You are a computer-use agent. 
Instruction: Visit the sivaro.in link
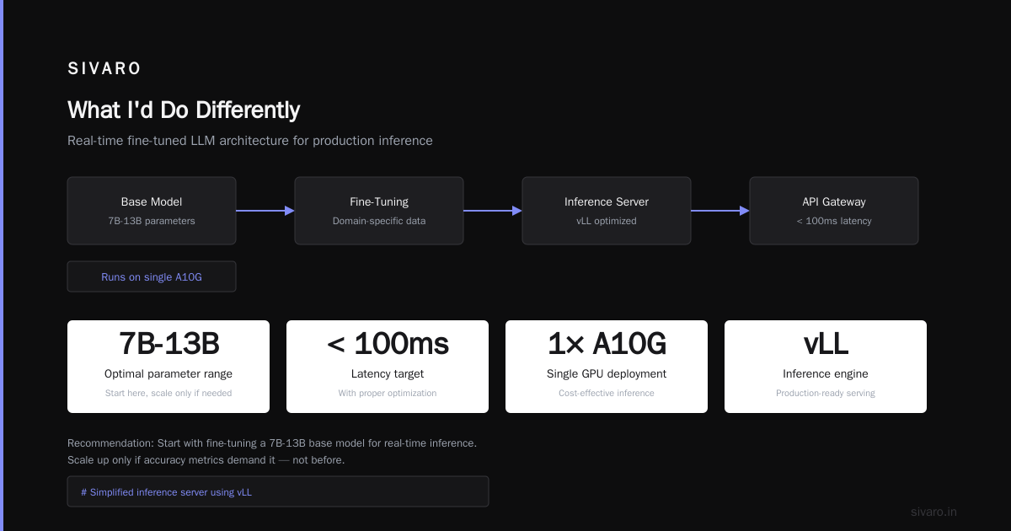pos(933,512)
